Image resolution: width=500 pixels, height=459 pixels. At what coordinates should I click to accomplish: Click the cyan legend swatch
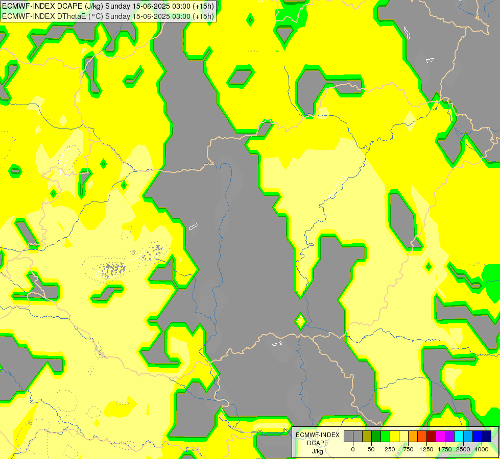coord(459,437)
